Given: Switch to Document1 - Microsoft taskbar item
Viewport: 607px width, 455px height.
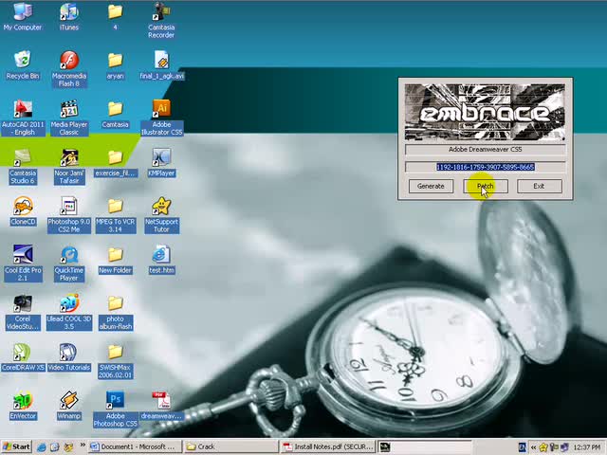Looking at the screenshot, I should tap(135, 446).
